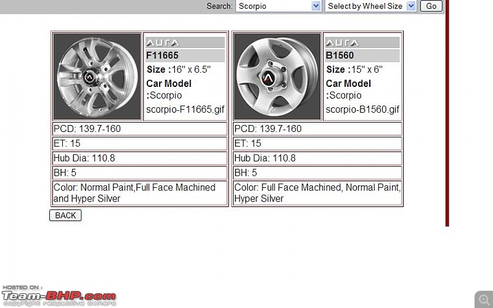Click the size text 16" x 6.5"

point(191,70)
